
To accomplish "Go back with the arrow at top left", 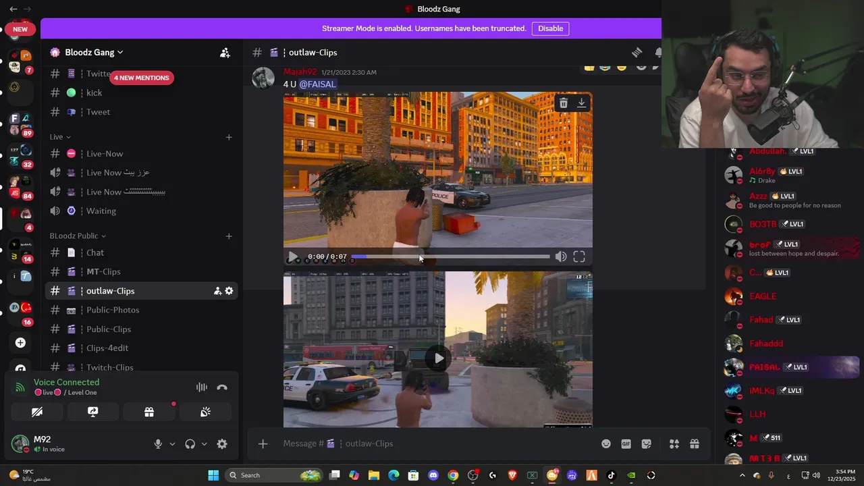I will [13, 9].
